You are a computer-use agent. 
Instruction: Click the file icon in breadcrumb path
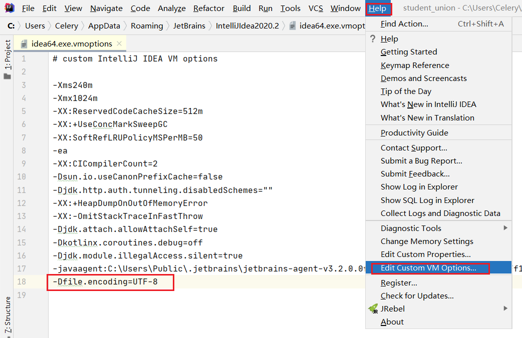292,26
